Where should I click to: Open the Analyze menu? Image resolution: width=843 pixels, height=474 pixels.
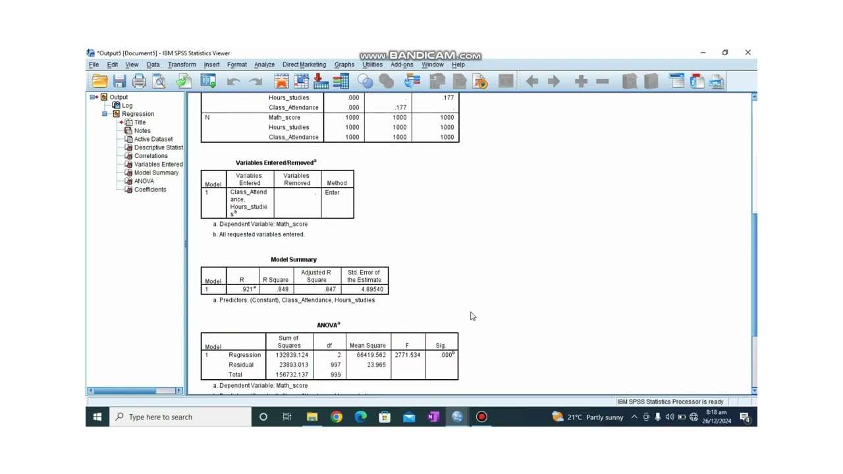point(264,65)
